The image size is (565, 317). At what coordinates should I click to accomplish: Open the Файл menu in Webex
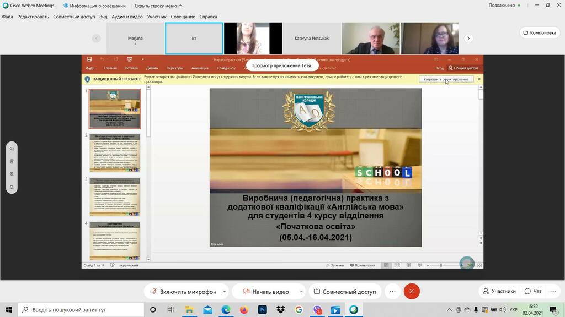7,17
